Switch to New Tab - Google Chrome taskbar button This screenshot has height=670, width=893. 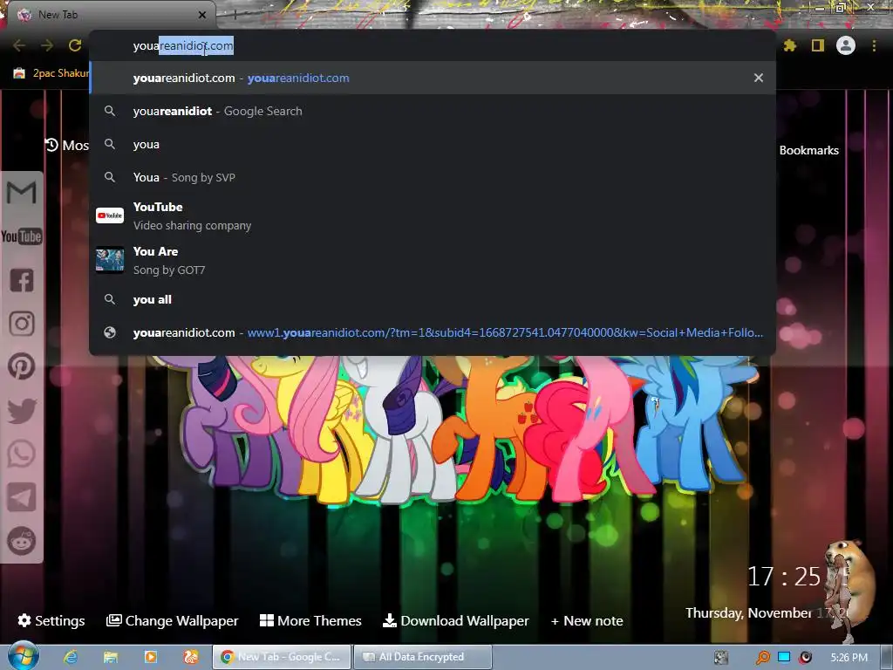(x=282, y=657)
